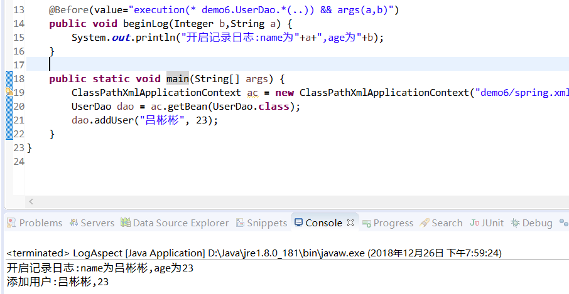The height and width of the screenshot is (294, 569).
Task: Click the warning marker on line 19
Action: (x=9, y=92)
